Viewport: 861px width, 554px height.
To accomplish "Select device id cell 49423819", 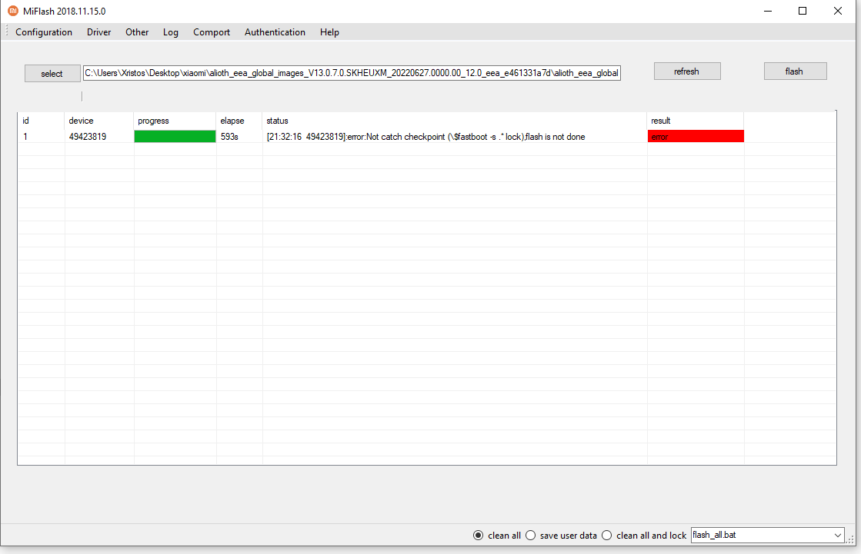I will (88, 137).
